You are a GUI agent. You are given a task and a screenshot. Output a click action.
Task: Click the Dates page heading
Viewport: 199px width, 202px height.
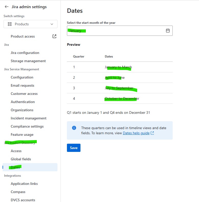75,11
